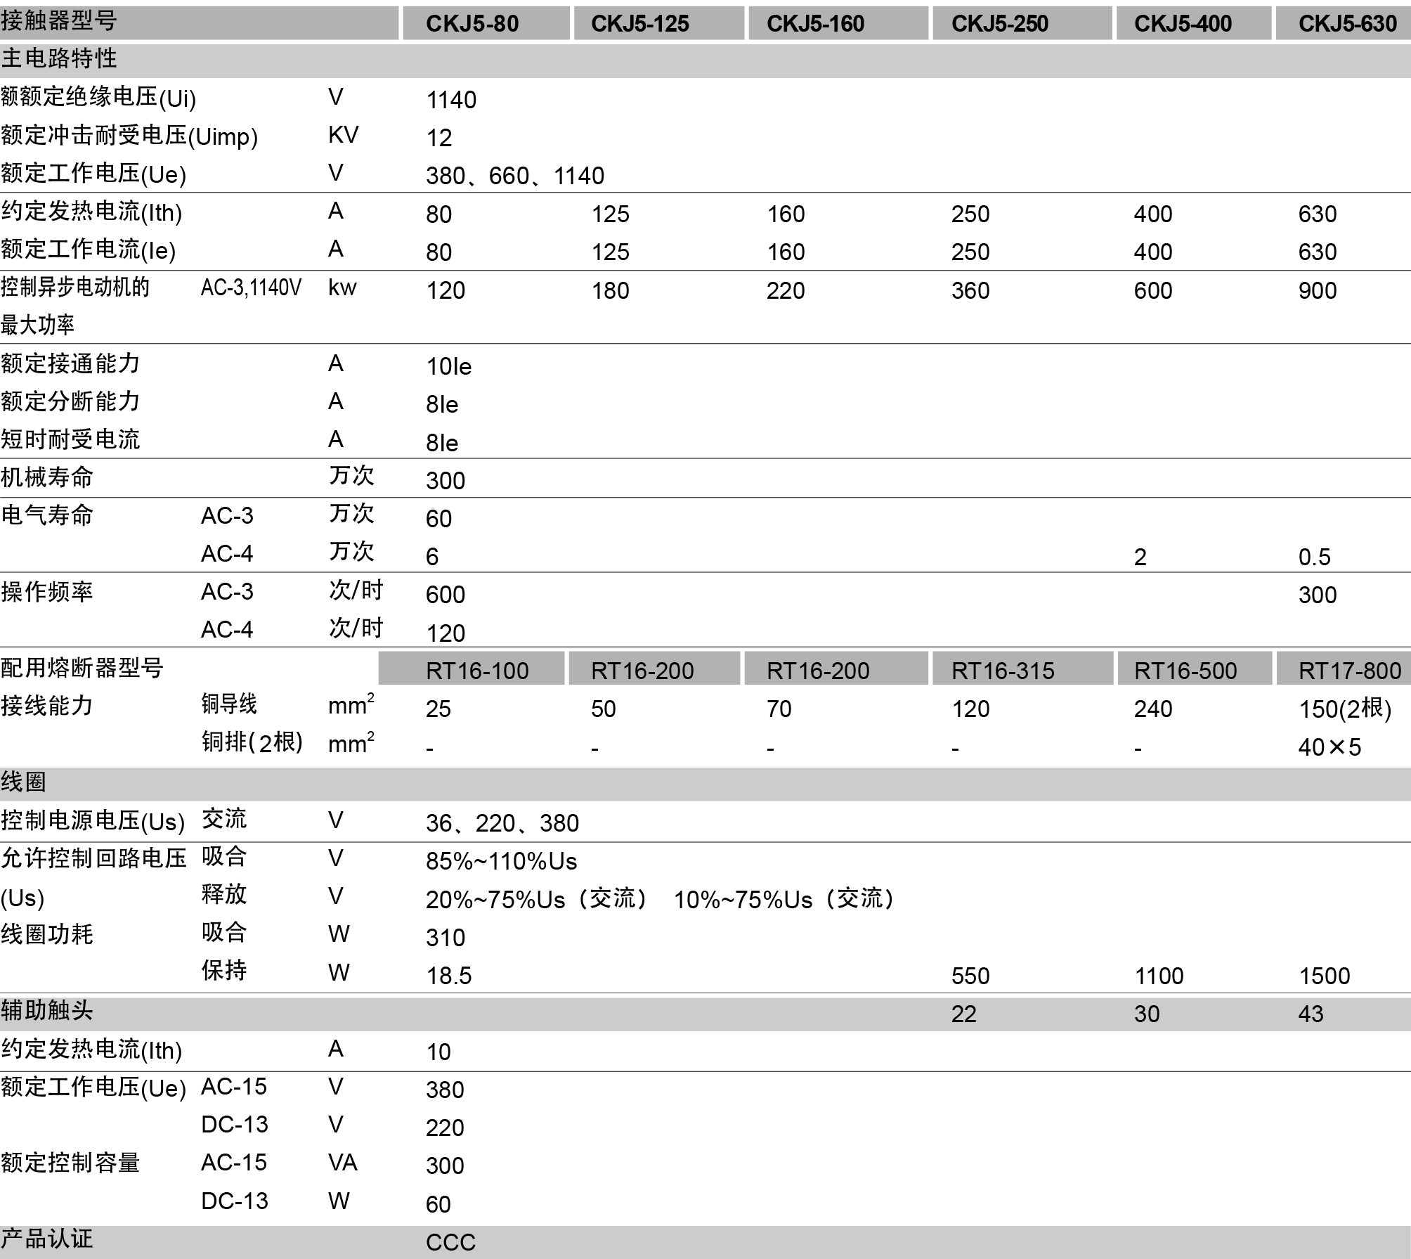Screen dimensions: 1411x1259
Task: Select the CKJ5-160 header cell
Action: (815, 23)
